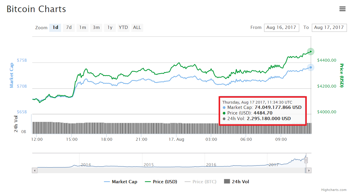Viewport: 355px width, 193px height.
Task: Click the green price end marker
Action: click(311, 52)
